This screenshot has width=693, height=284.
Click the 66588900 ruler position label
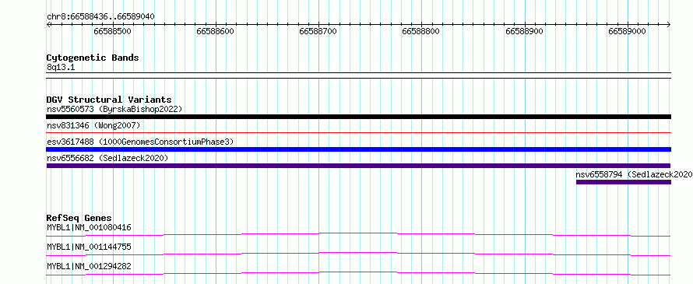pos(524,31)
